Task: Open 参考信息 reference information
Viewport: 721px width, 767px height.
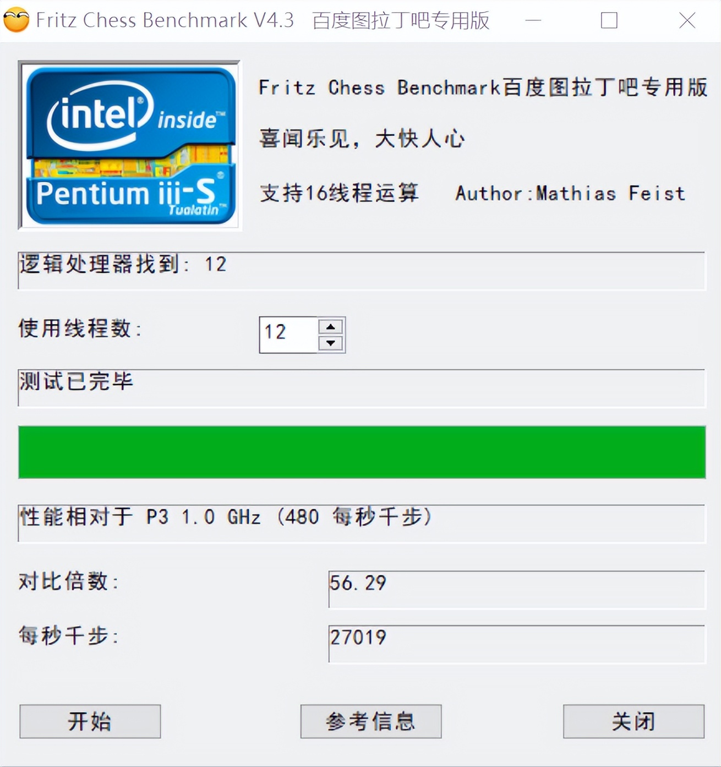Action: (369, 721)
